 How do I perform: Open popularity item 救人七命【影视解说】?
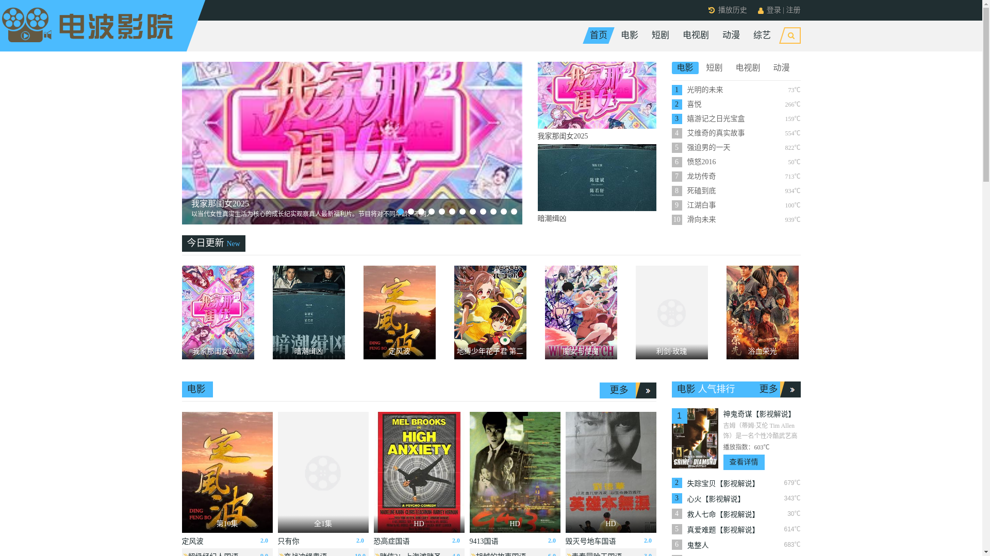tap(722, 515)
